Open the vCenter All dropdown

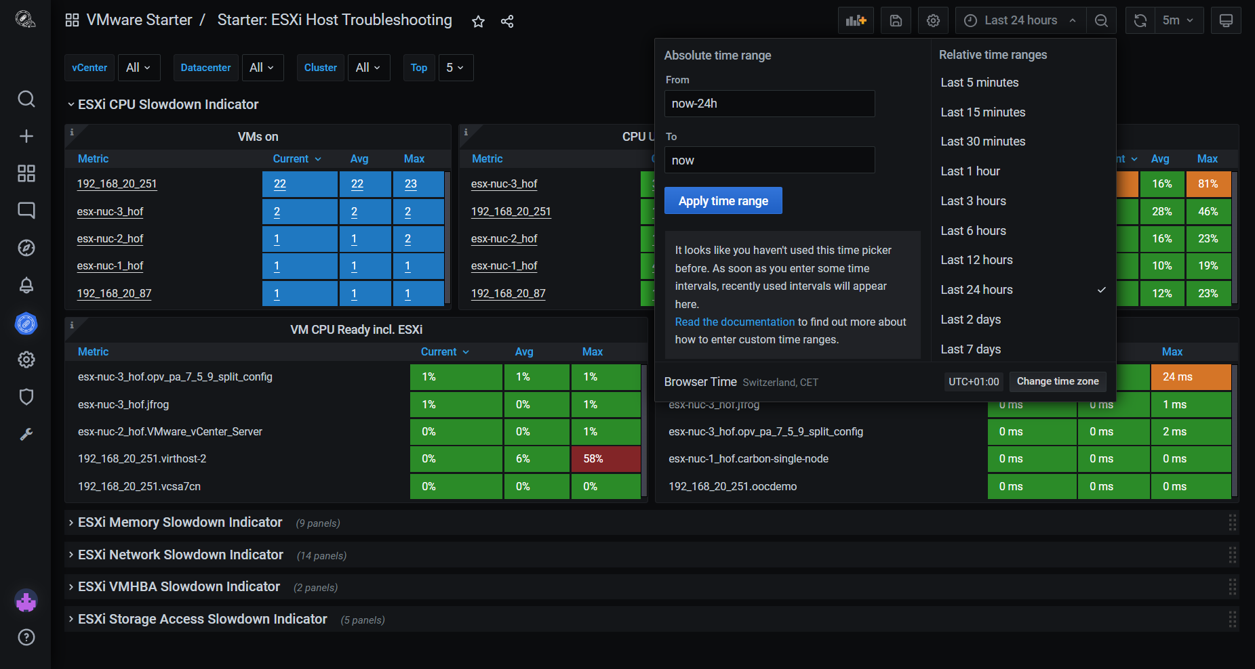pos(139,68)
